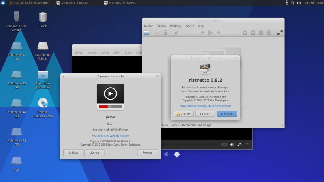
Task: Click the blue Fermer button in ristretto dialog
Action: (227, 114)
